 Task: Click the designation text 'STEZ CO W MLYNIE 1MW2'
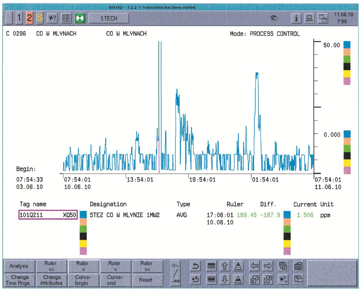[x=125, y=215]
